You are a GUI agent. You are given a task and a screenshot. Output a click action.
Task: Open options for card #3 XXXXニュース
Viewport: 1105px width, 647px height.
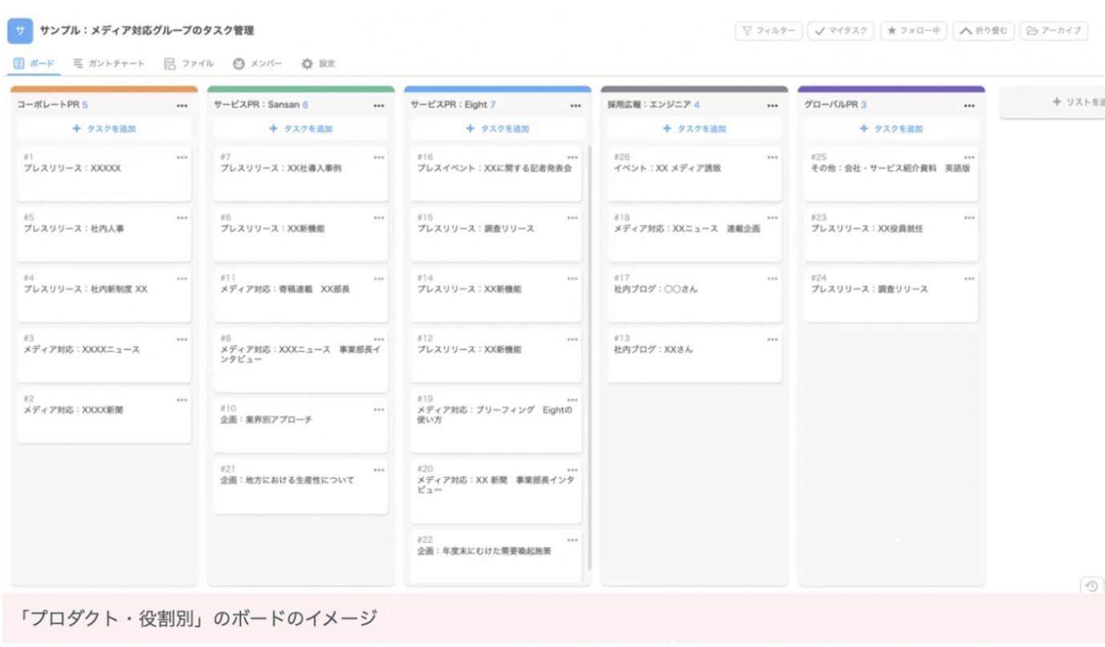182,338
